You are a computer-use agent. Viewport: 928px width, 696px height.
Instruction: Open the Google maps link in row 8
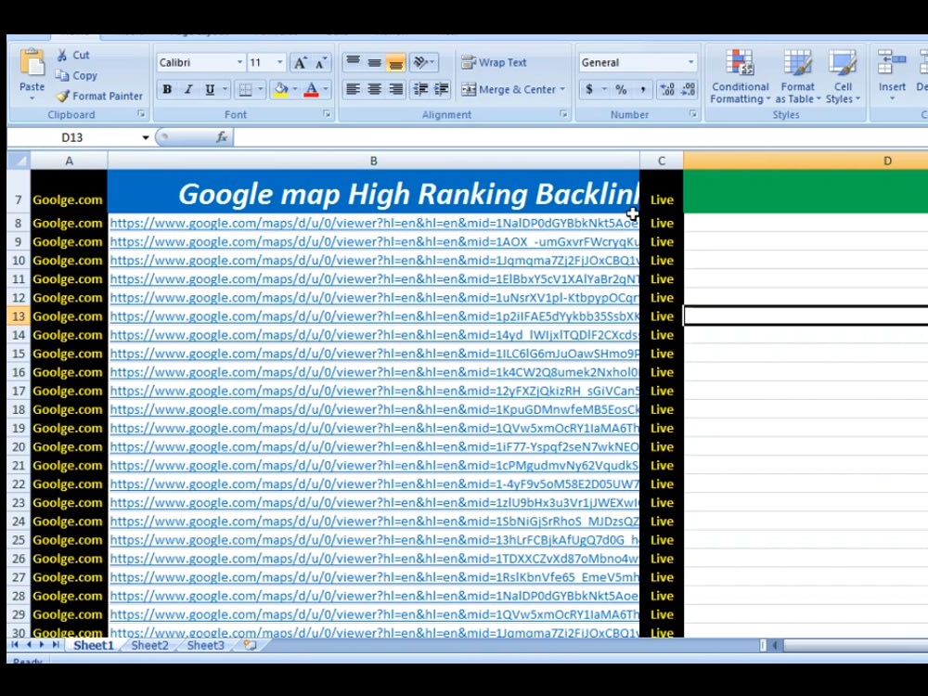[x=374, y=223]
